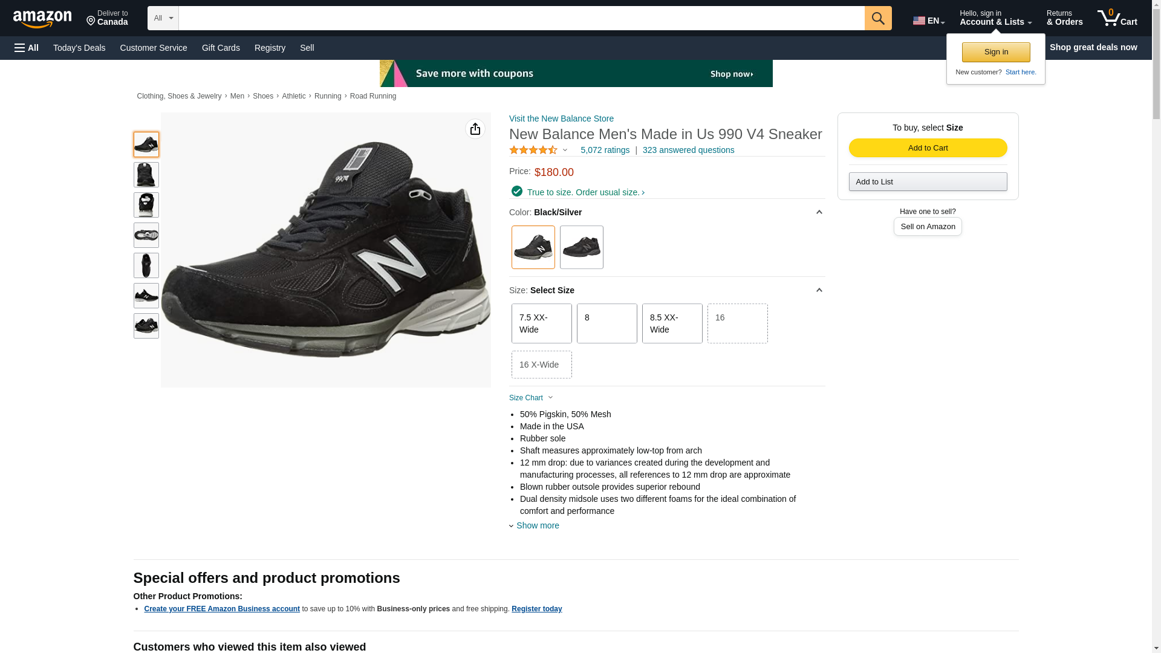Open the 323 answered questions link
1161x653 pixels.
[x=688, y=150]
